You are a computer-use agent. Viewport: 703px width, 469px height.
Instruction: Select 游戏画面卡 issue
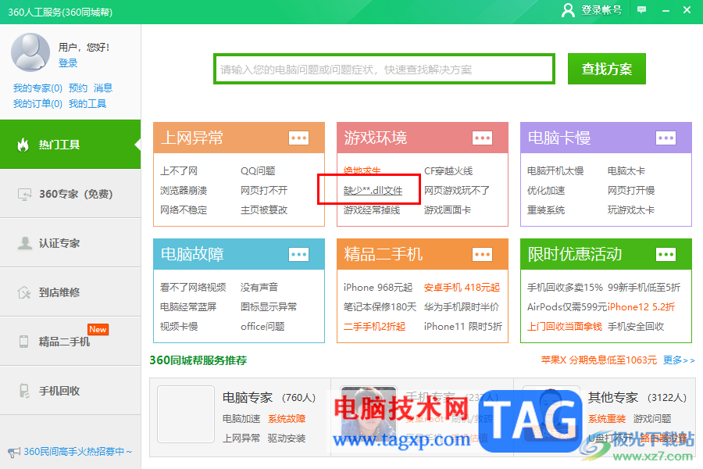448,210
